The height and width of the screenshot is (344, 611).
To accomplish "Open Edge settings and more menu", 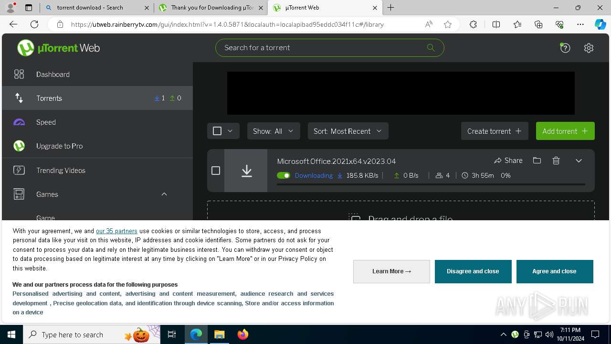I will [x=580, y=24].
